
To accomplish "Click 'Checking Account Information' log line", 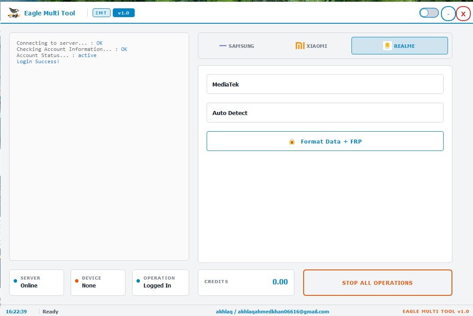I will click(72, 49).
